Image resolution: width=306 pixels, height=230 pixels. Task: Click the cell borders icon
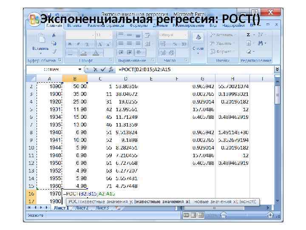(70, 53)
